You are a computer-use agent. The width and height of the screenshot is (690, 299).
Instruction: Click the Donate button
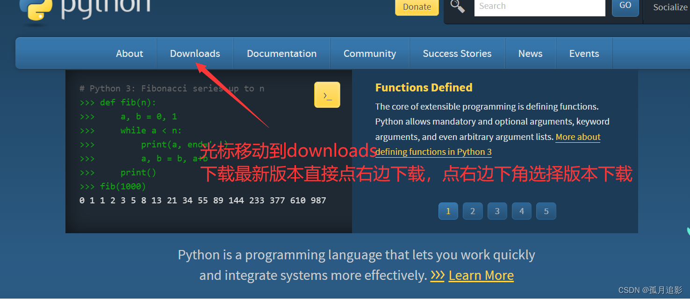pyautogui.click(x=417, y=7)
